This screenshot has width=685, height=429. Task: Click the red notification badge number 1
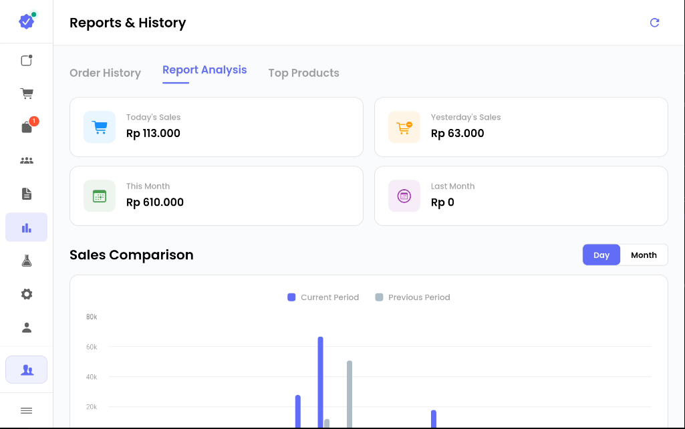click(x=34, y=121)
